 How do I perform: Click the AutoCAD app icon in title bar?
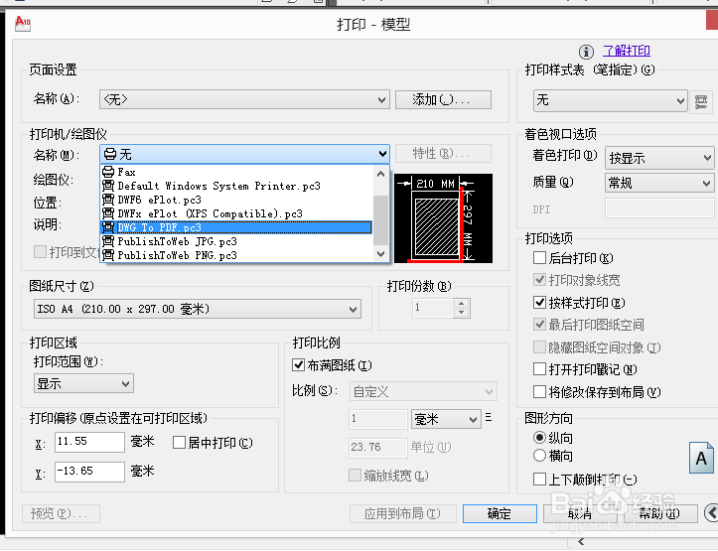pyautogui.click(x=23, y=23)
